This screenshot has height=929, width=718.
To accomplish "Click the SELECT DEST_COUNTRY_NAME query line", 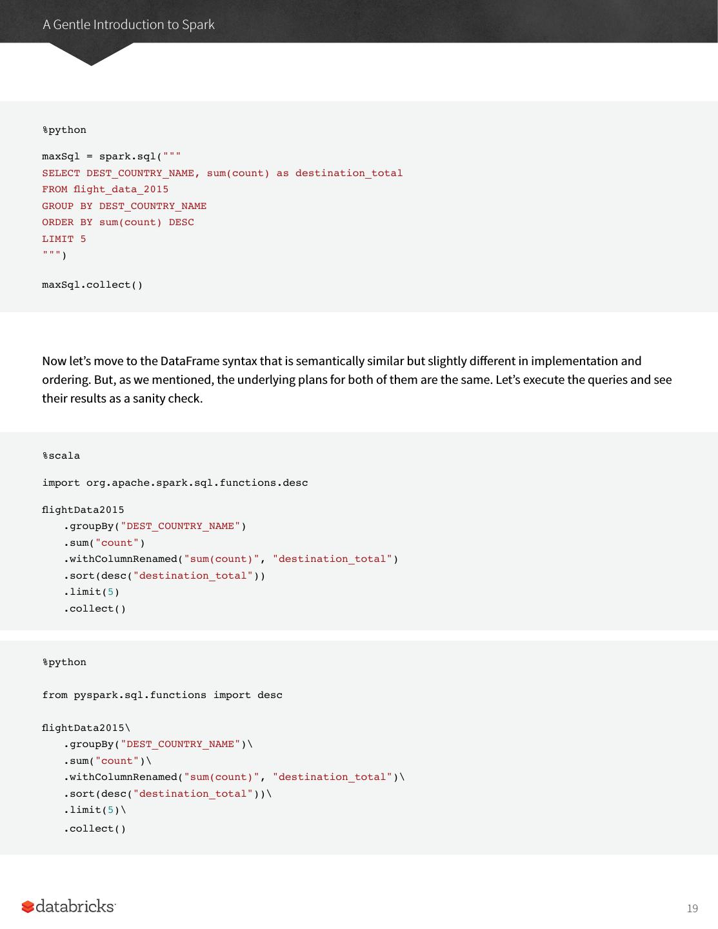I will pyautogui.click(x=222, y=173).
